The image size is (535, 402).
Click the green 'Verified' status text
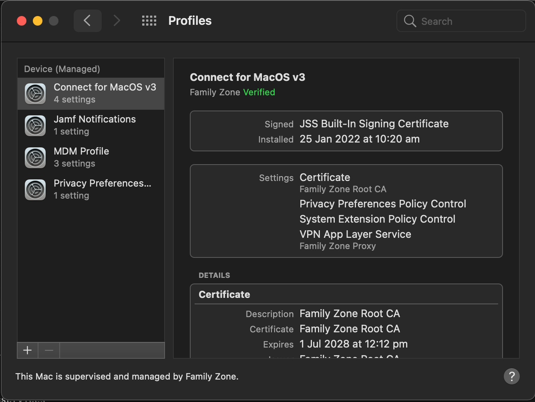coord(259,92)
